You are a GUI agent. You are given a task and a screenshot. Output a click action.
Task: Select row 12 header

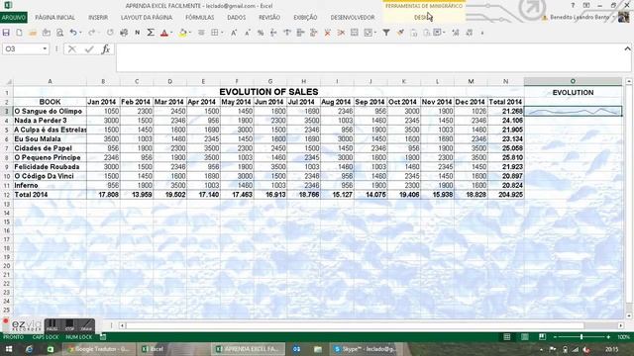[x=7, y=195]
